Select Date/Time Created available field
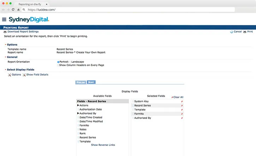This screenshot has width=256, height=156. click(x=91, y=117)
